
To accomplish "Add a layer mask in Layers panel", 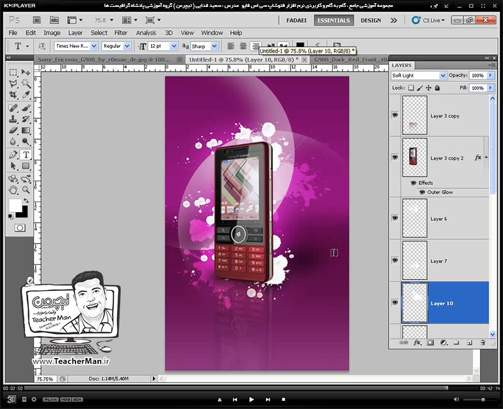I will [430, 342].
